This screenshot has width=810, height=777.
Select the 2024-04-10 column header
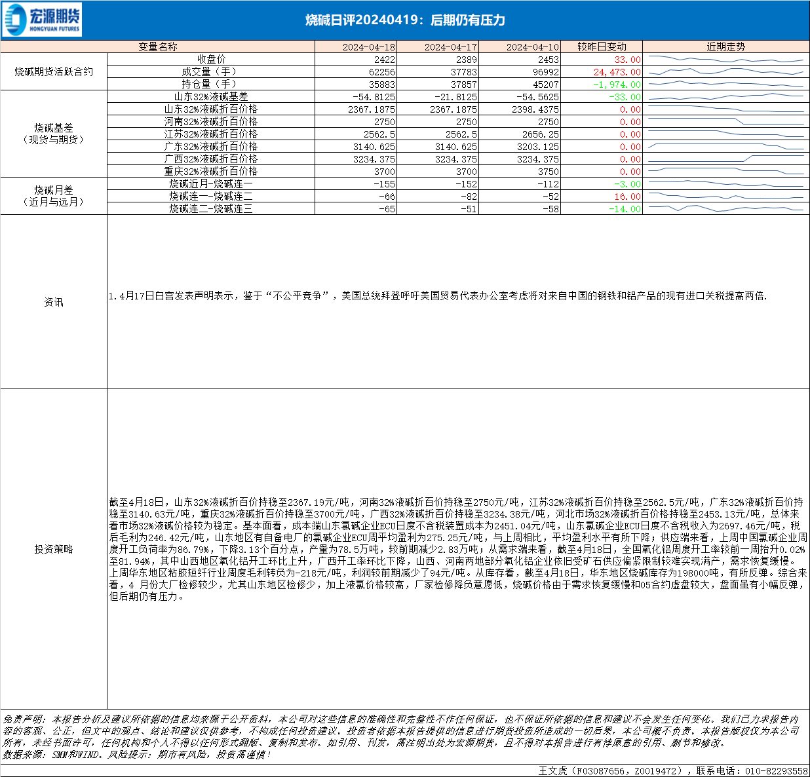520,47
